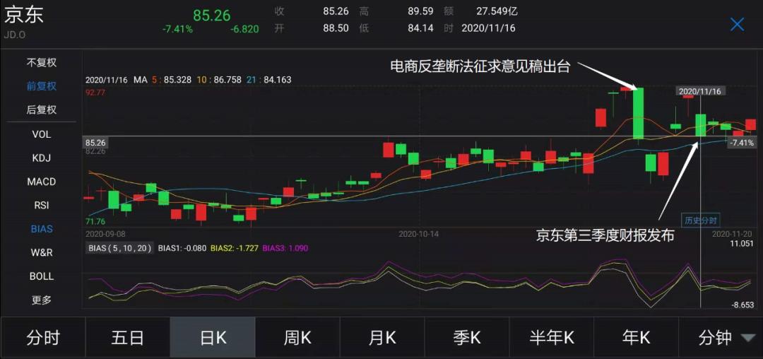Expand the 分钟 interval dropdown
Viewport: 763px width, 359px height.
click(x=721, y=338)
